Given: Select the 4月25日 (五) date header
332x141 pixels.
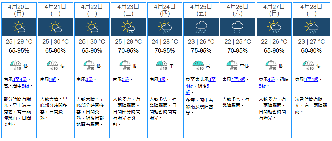Looking at the screenshot, I should click(x=201, y=10).
